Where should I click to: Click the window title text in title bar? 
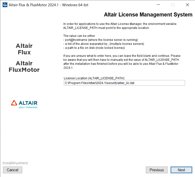(48, 5)
